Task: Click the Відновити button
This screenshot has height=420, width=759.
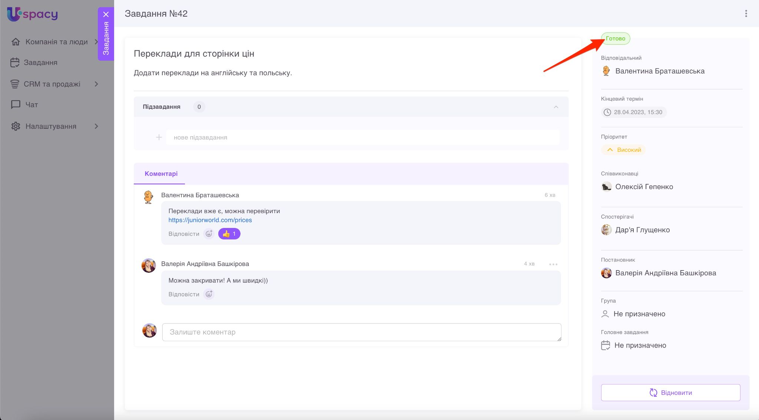Action: (670, 393)
